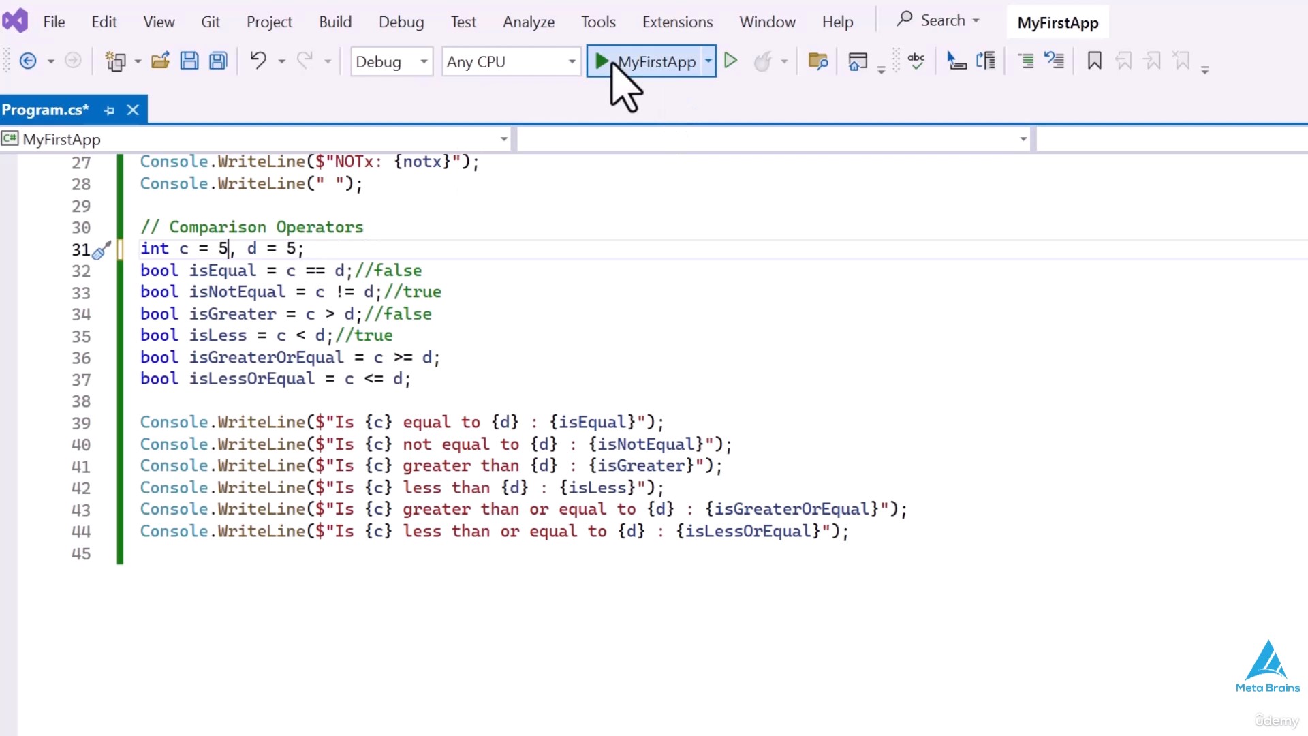1308x736 pixels.
Task: Go to the next bookmark
Action: point(1153,61)
